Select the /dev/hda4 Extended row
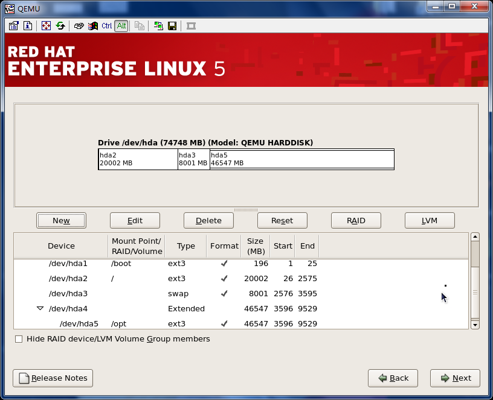The height and width of the screenshot is (400, 493). pos(241,309)
